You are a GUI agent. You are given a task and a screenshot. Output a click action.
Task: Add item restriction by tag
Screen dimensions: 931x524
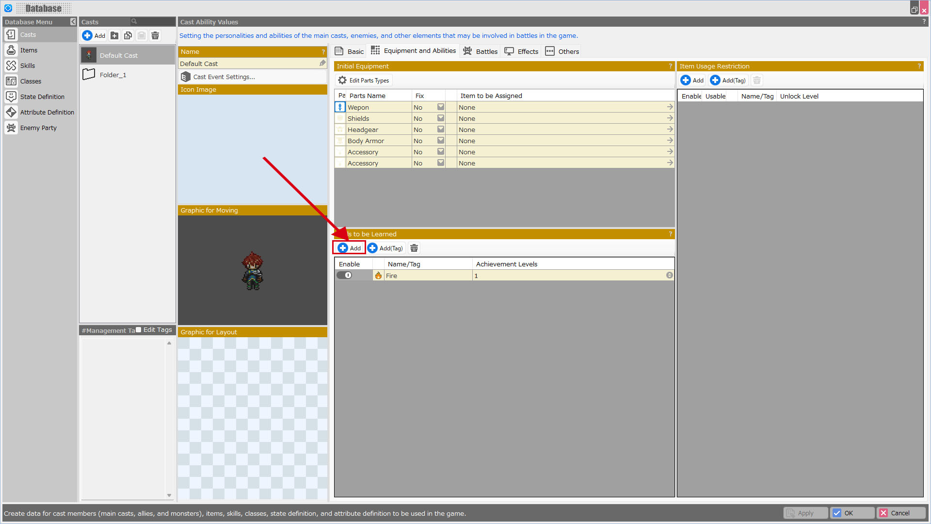pyautogui.click(x=728, y=80)
